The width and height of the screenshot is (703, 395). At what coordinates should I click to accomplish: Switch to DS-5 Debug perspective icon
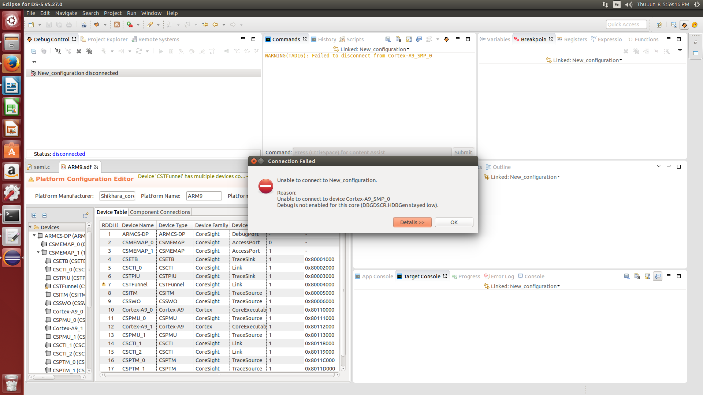684,25
